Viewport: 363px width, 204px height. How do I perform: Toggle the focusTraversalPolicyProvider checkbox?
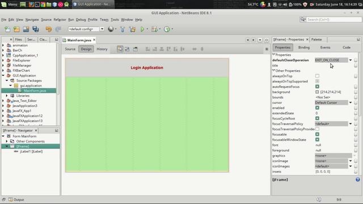tap(317, 129)
